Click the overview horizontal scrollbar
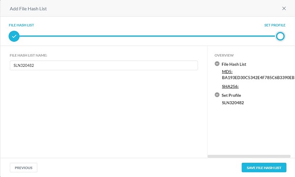The image size is (295, 177). click(249, 156)
